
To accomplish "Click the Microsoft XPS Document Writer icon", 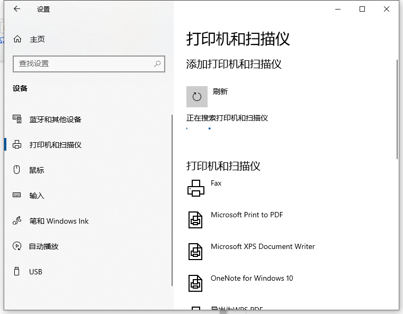I will pyautogui.click(x=196, y=251).
